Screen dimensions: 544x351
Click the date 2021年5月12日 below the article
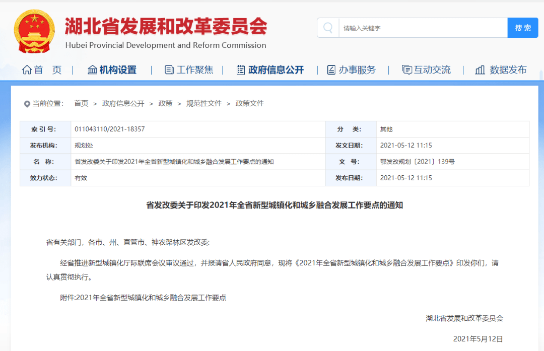pyautogui.click(x=478, y=339)
